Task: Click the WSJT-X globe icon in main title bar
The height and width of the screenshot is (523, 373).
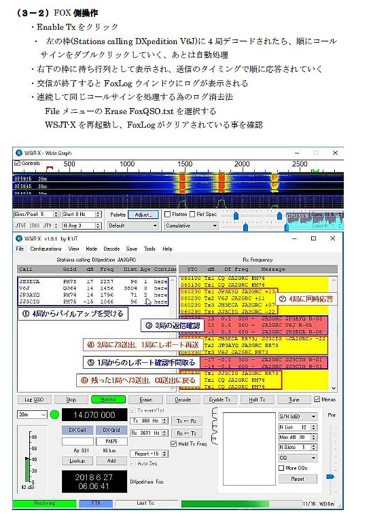Action: pos(19,238)
